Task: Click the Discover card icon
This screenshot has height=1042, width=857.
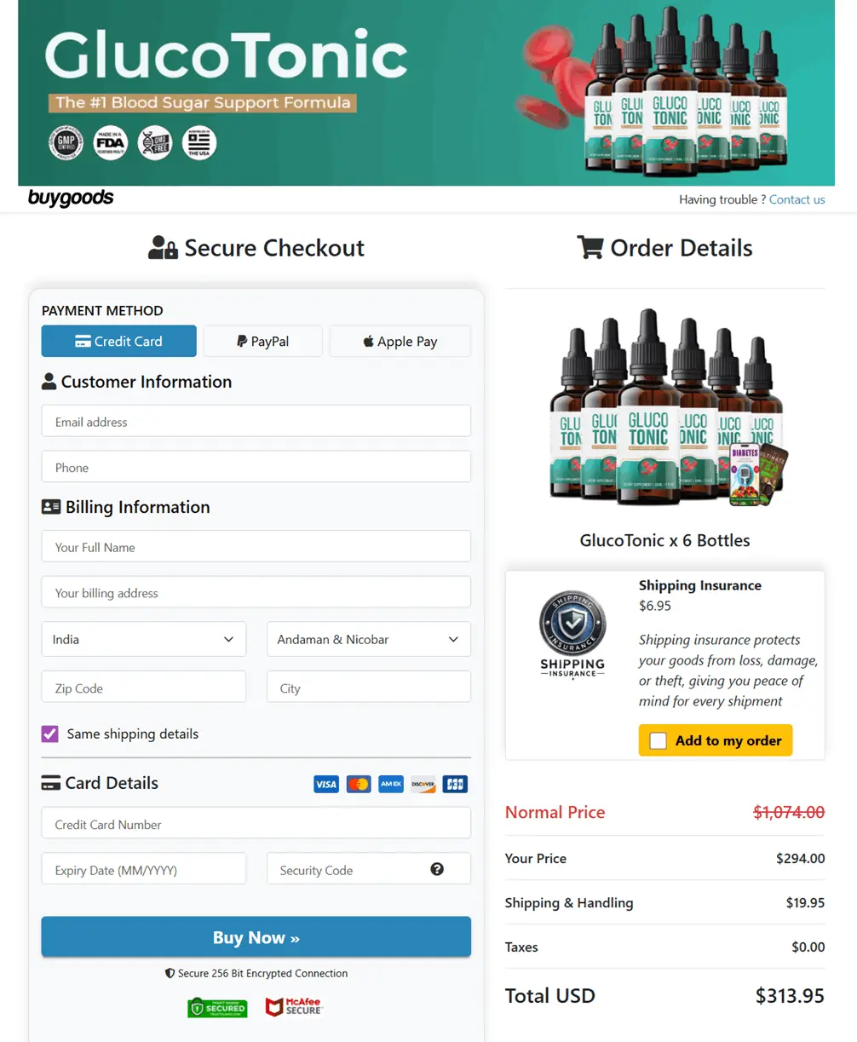Action: [423, 784]
